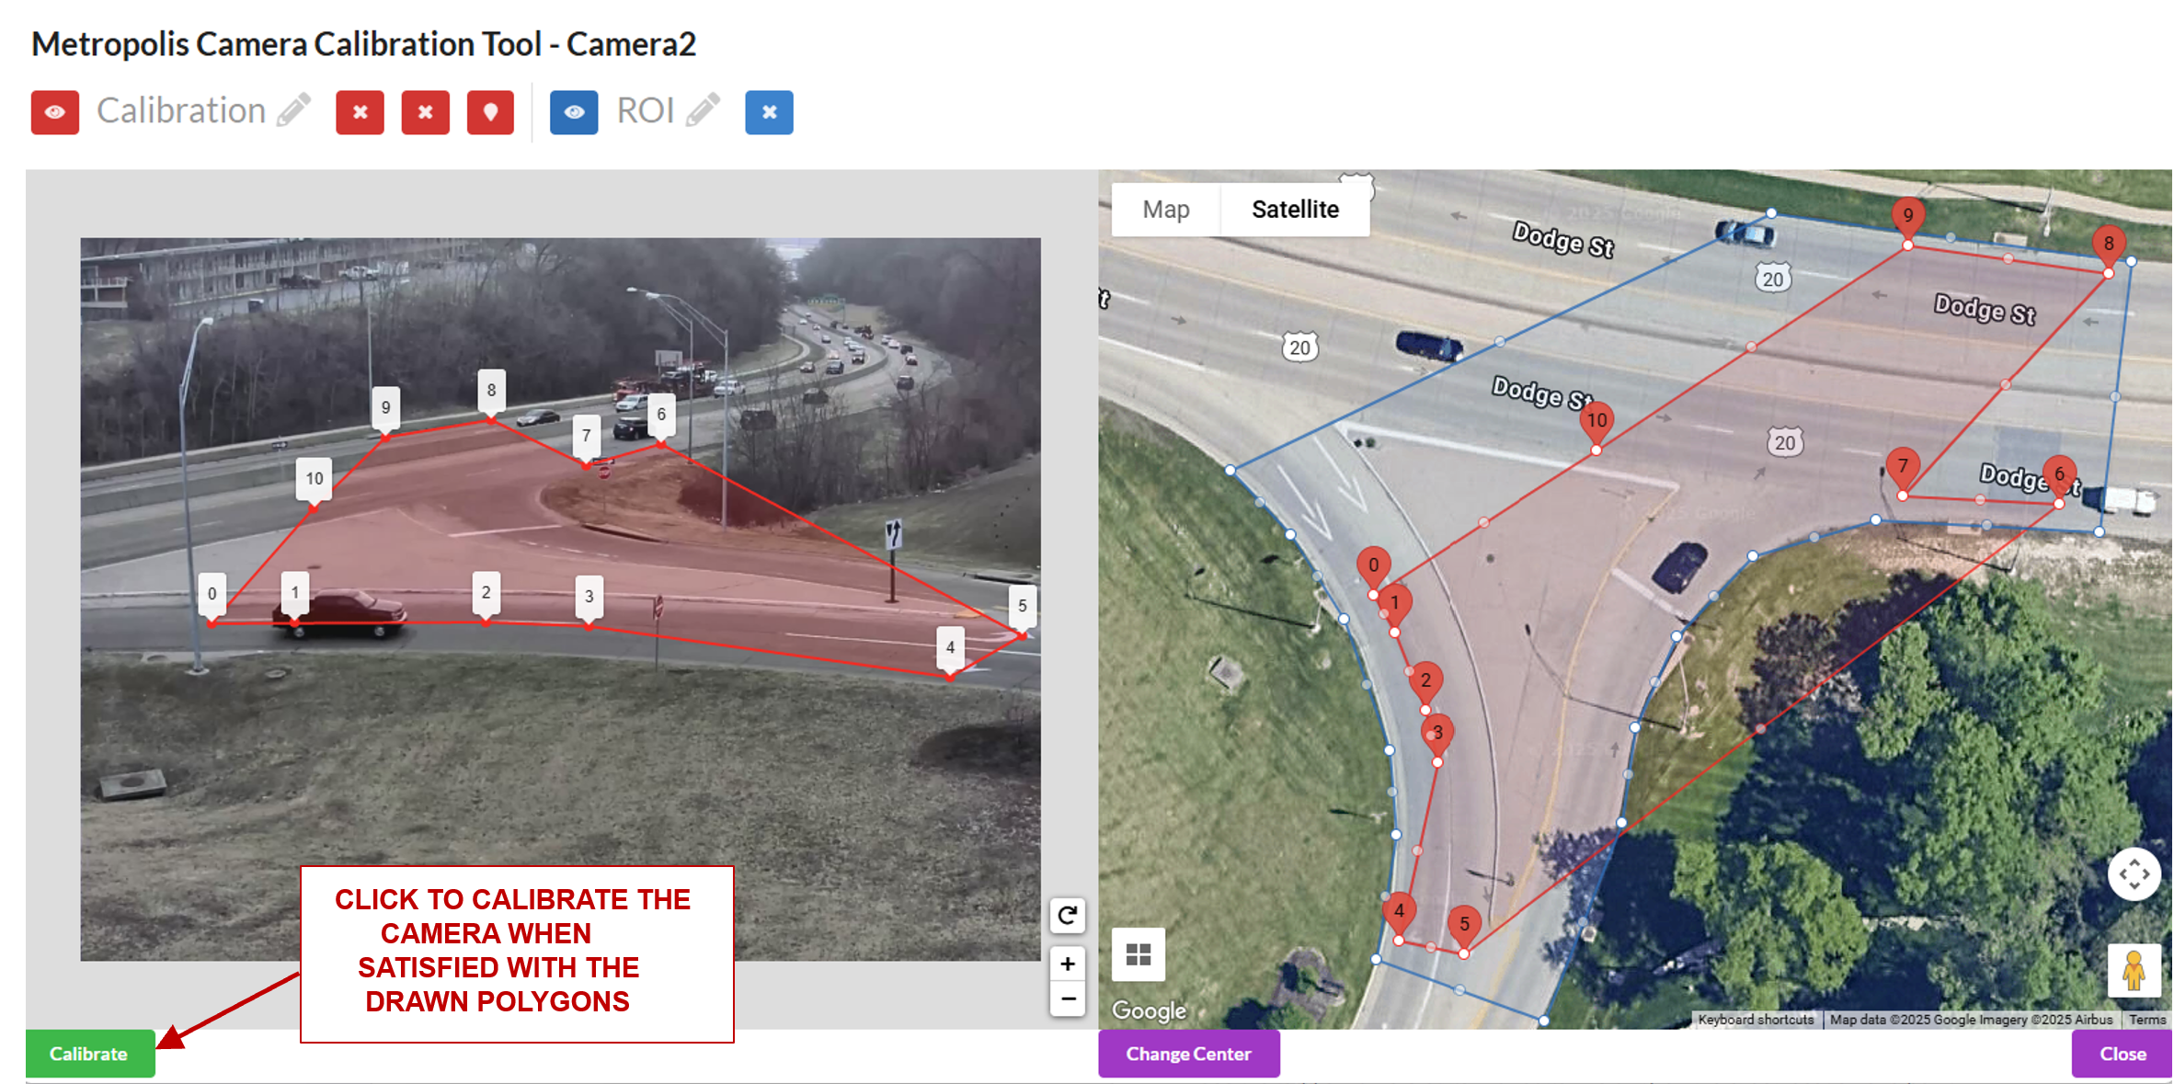Open the map tiles grid icon
This screenshot has height=1084, width=2174.
coord(1138,954)
